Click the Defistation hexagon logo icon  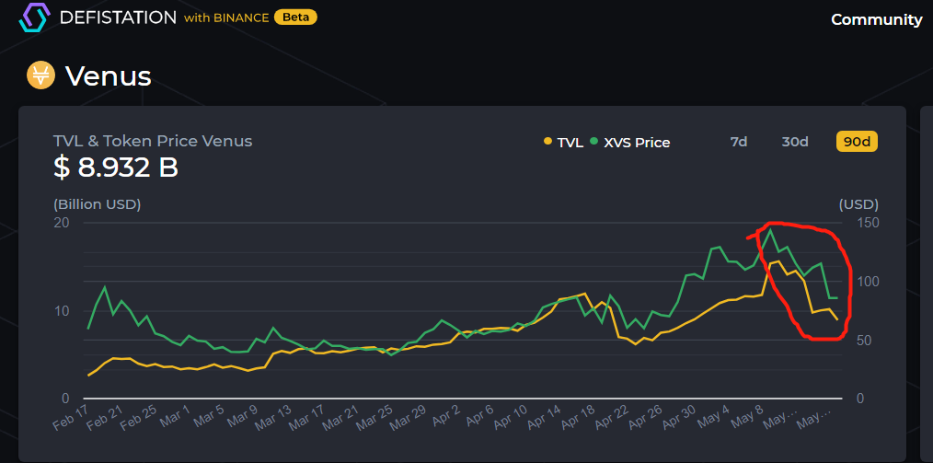[x=33, y=17]
